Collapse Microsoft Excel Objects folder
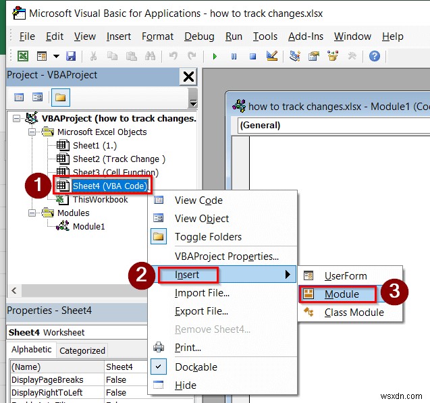430x403 pixels. click(32, 132)
